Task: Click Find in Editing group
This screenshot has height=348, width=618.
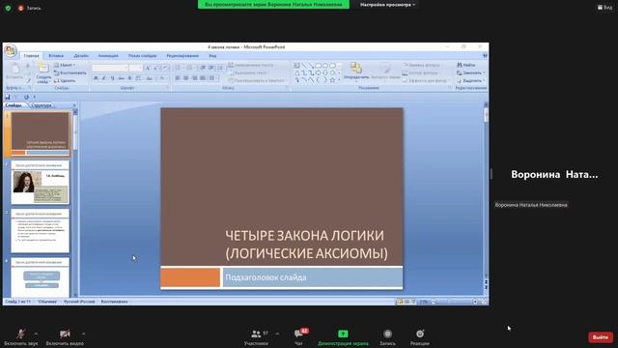Action: point(465,65)
